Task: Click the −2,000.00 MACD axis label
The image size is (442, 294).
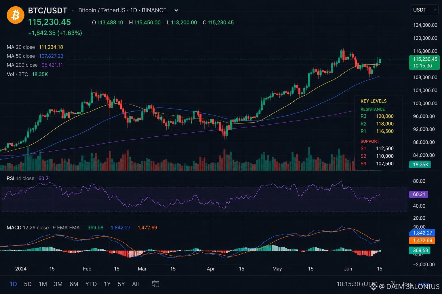Action: coord(424,264)
